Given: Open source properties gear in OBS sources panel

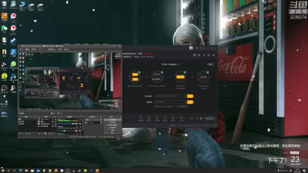Looking at the screenshot, I should click(45, 133).
